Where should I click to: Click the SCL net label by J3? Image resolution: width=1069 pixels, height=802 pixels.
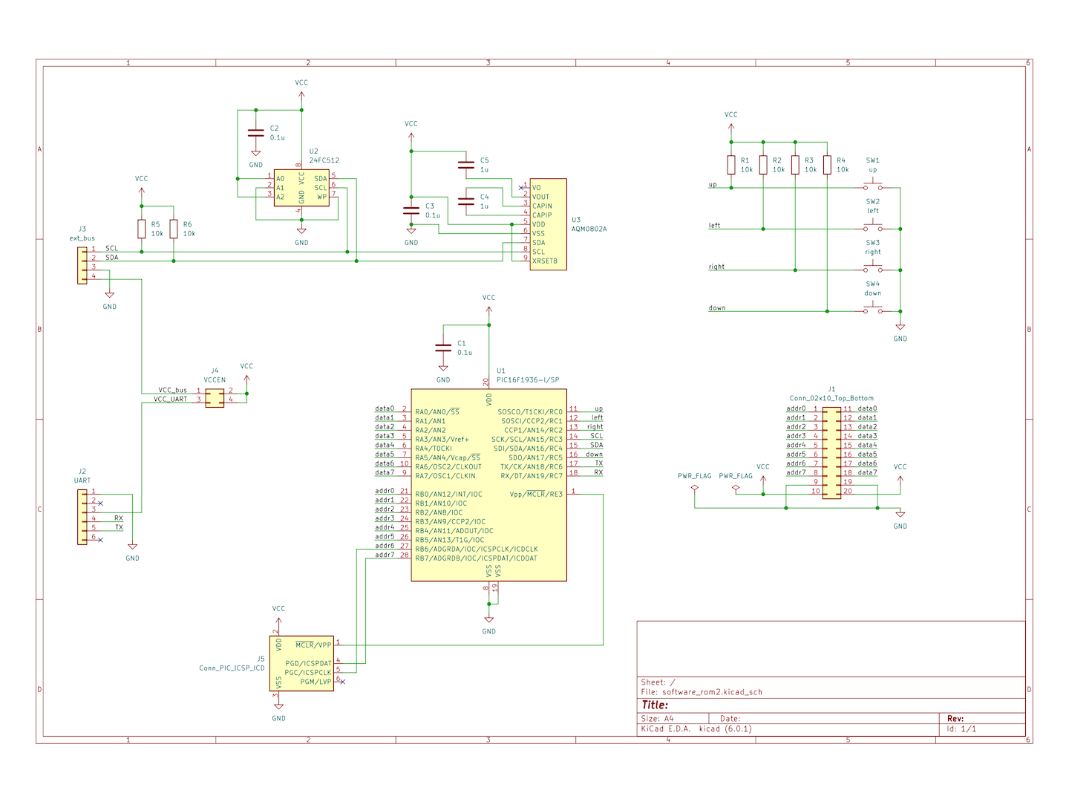point(111,249)
